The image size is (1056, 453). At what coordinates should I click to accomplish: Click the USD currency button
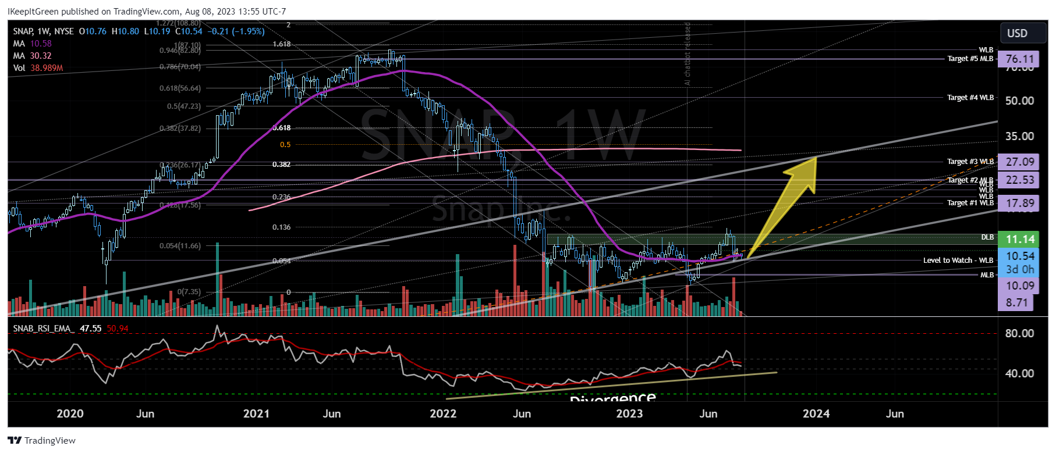point(1023,33)
